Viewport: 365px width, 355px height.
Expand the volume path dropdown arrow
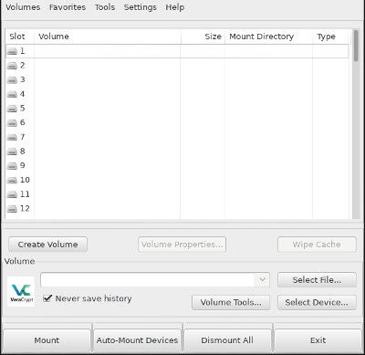(262, 279)
